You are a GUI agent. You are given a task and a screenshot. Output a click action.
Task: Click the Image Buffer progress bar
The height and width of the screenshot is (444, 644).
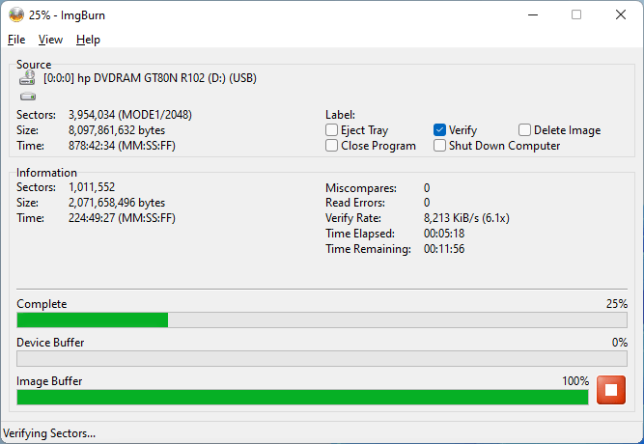coord(303,397)
